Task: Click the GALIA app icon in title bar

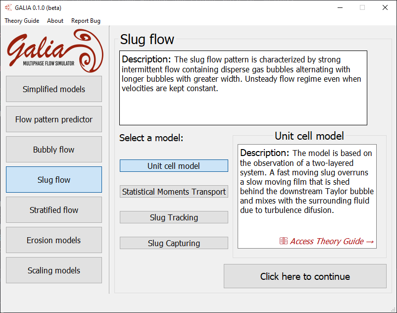Action: (x=8, y=7)
